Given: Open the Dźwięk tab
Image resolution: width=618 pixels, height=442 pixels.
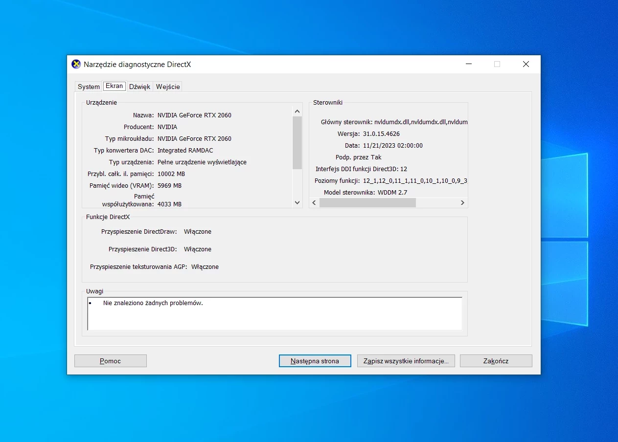Looking at the screenshot, I should [x=139, y=87].
